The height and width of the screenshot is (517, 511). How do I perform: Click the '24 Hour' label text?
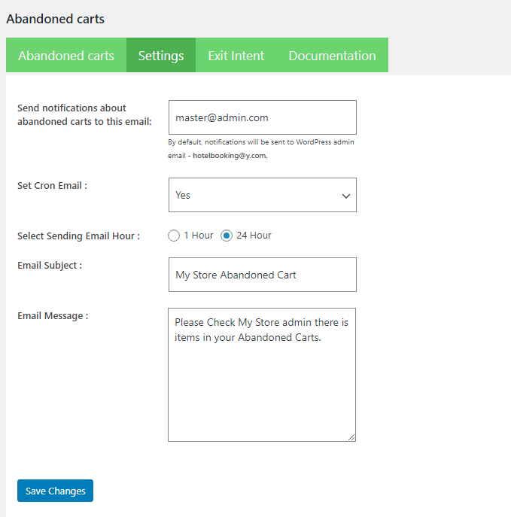pyautogui.click(x=254, y=236)
